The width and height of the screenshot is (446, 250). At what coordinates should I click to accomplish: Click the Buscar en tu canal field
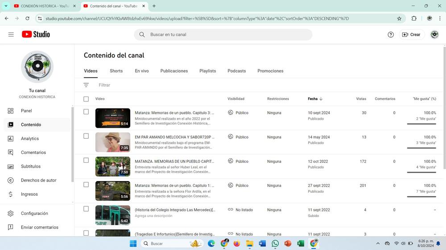(223, 35)
